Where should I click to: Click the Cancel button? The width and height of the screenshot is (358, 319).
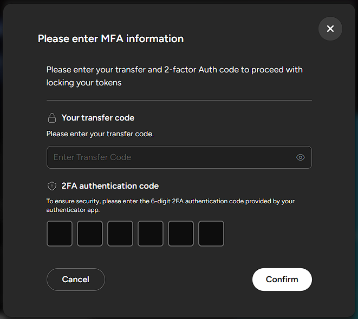(x=76, y=280)
